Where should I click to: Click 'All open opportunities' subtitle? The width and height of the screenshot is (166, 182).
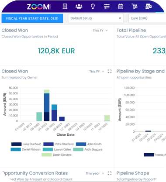[x=134, y=77]
